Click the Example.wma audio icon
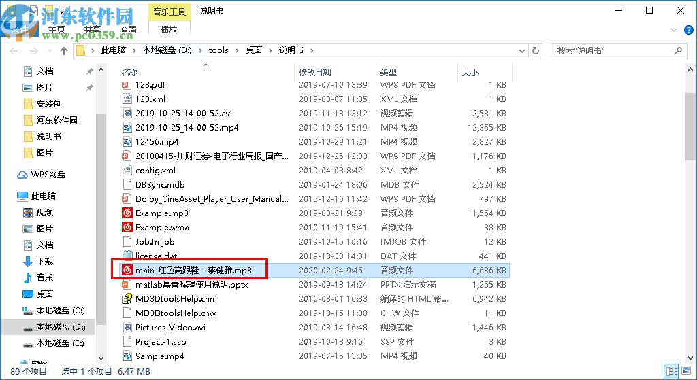The image size is (697, 380). tap(127, 227)
